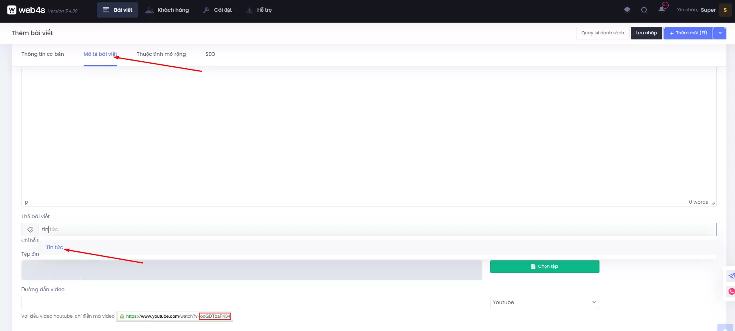This screenshot has height=331, width=735.
Task: Open the Youtube video type dropdown
Action: click(x=544, y=303)
